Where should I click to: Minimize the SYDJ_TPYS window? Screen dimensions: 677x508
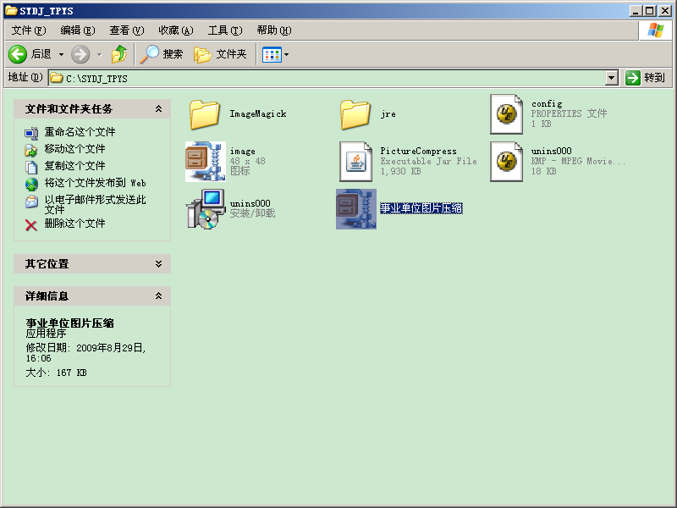[x=635, y=11]
